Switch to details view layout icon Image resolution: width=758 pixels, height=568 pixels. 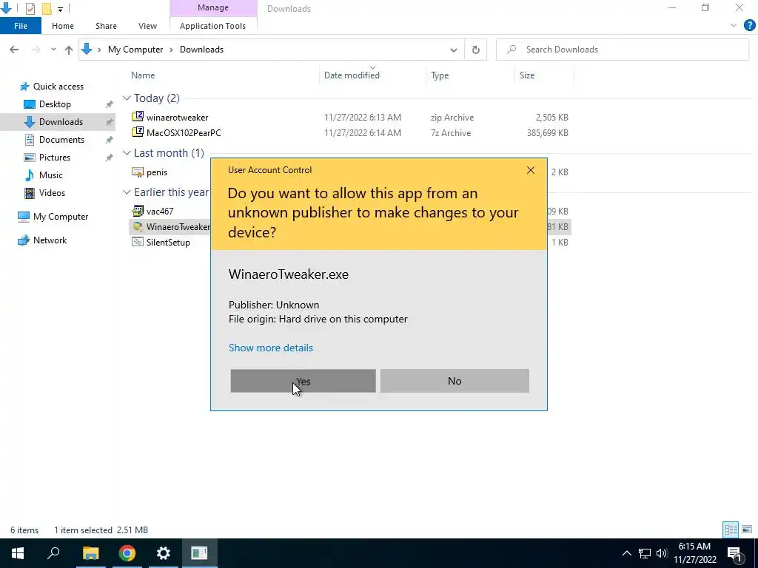(731, 530)
